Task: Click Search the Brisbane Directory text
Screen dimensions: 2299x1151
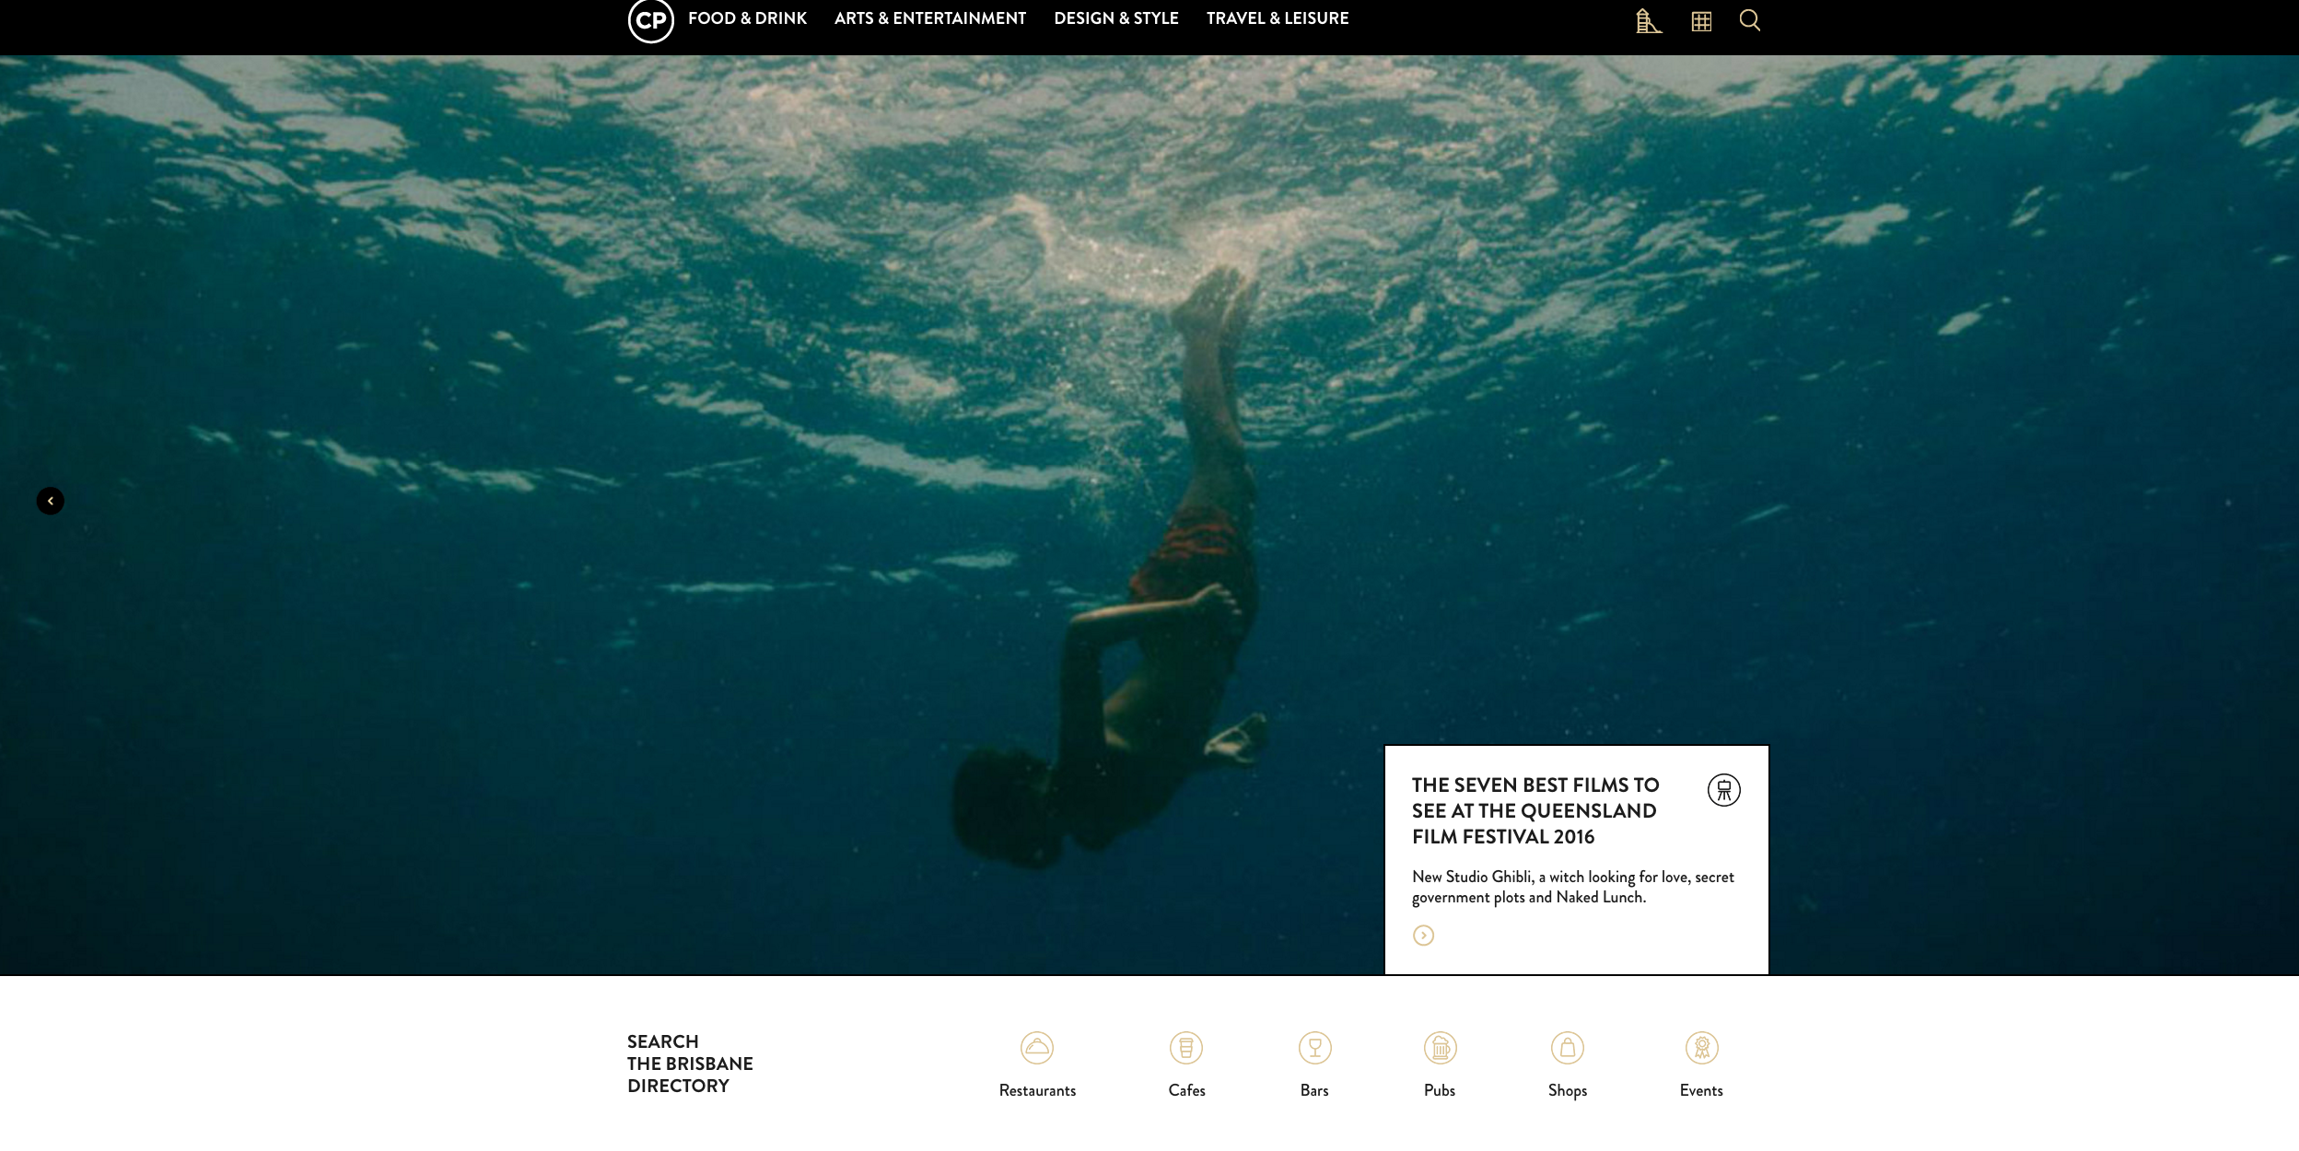Action: click(x=689, y=1064)
